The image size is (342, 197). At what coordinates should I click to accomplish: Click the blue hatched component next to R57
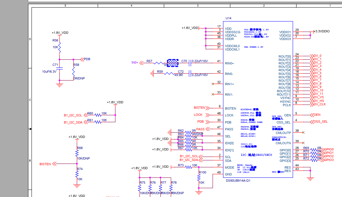click(x=172, y=62)
